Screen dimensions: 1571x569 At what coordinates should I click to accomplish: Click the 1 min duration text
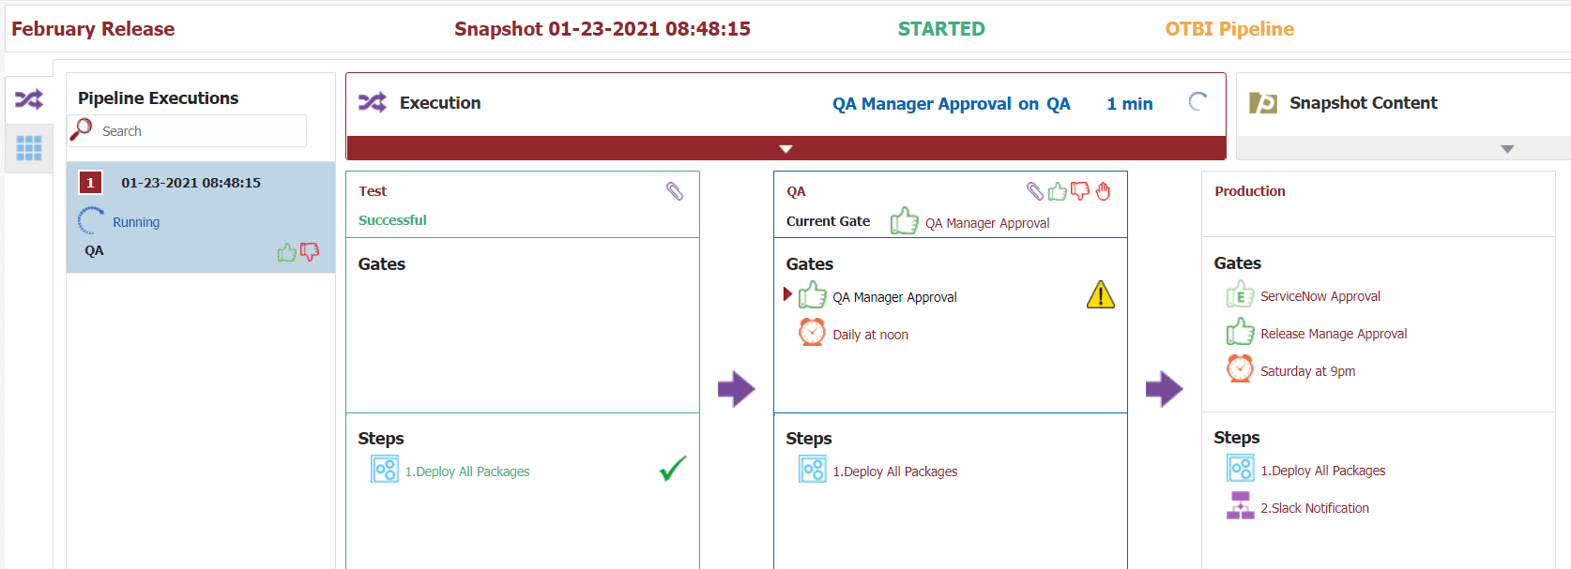(x=1130, y=104)
